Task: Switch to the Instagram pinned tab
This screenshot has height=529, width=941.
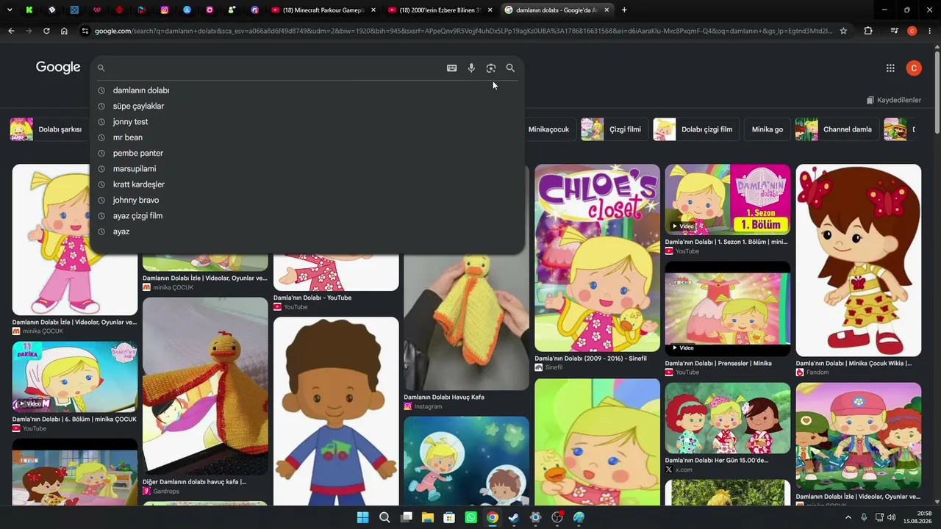Action: (165, 10)
